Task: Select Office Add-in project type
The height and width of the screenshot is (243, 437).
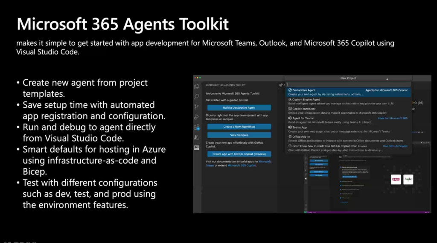Action: 348,139
